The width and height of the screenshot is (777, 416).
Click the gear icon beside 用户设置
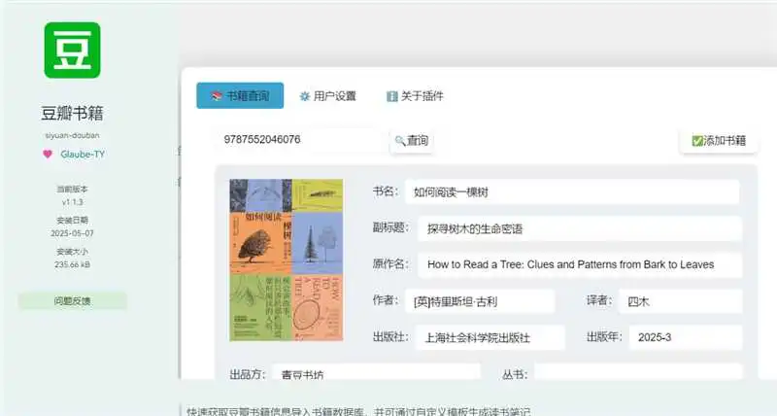(x=305, y=96)
